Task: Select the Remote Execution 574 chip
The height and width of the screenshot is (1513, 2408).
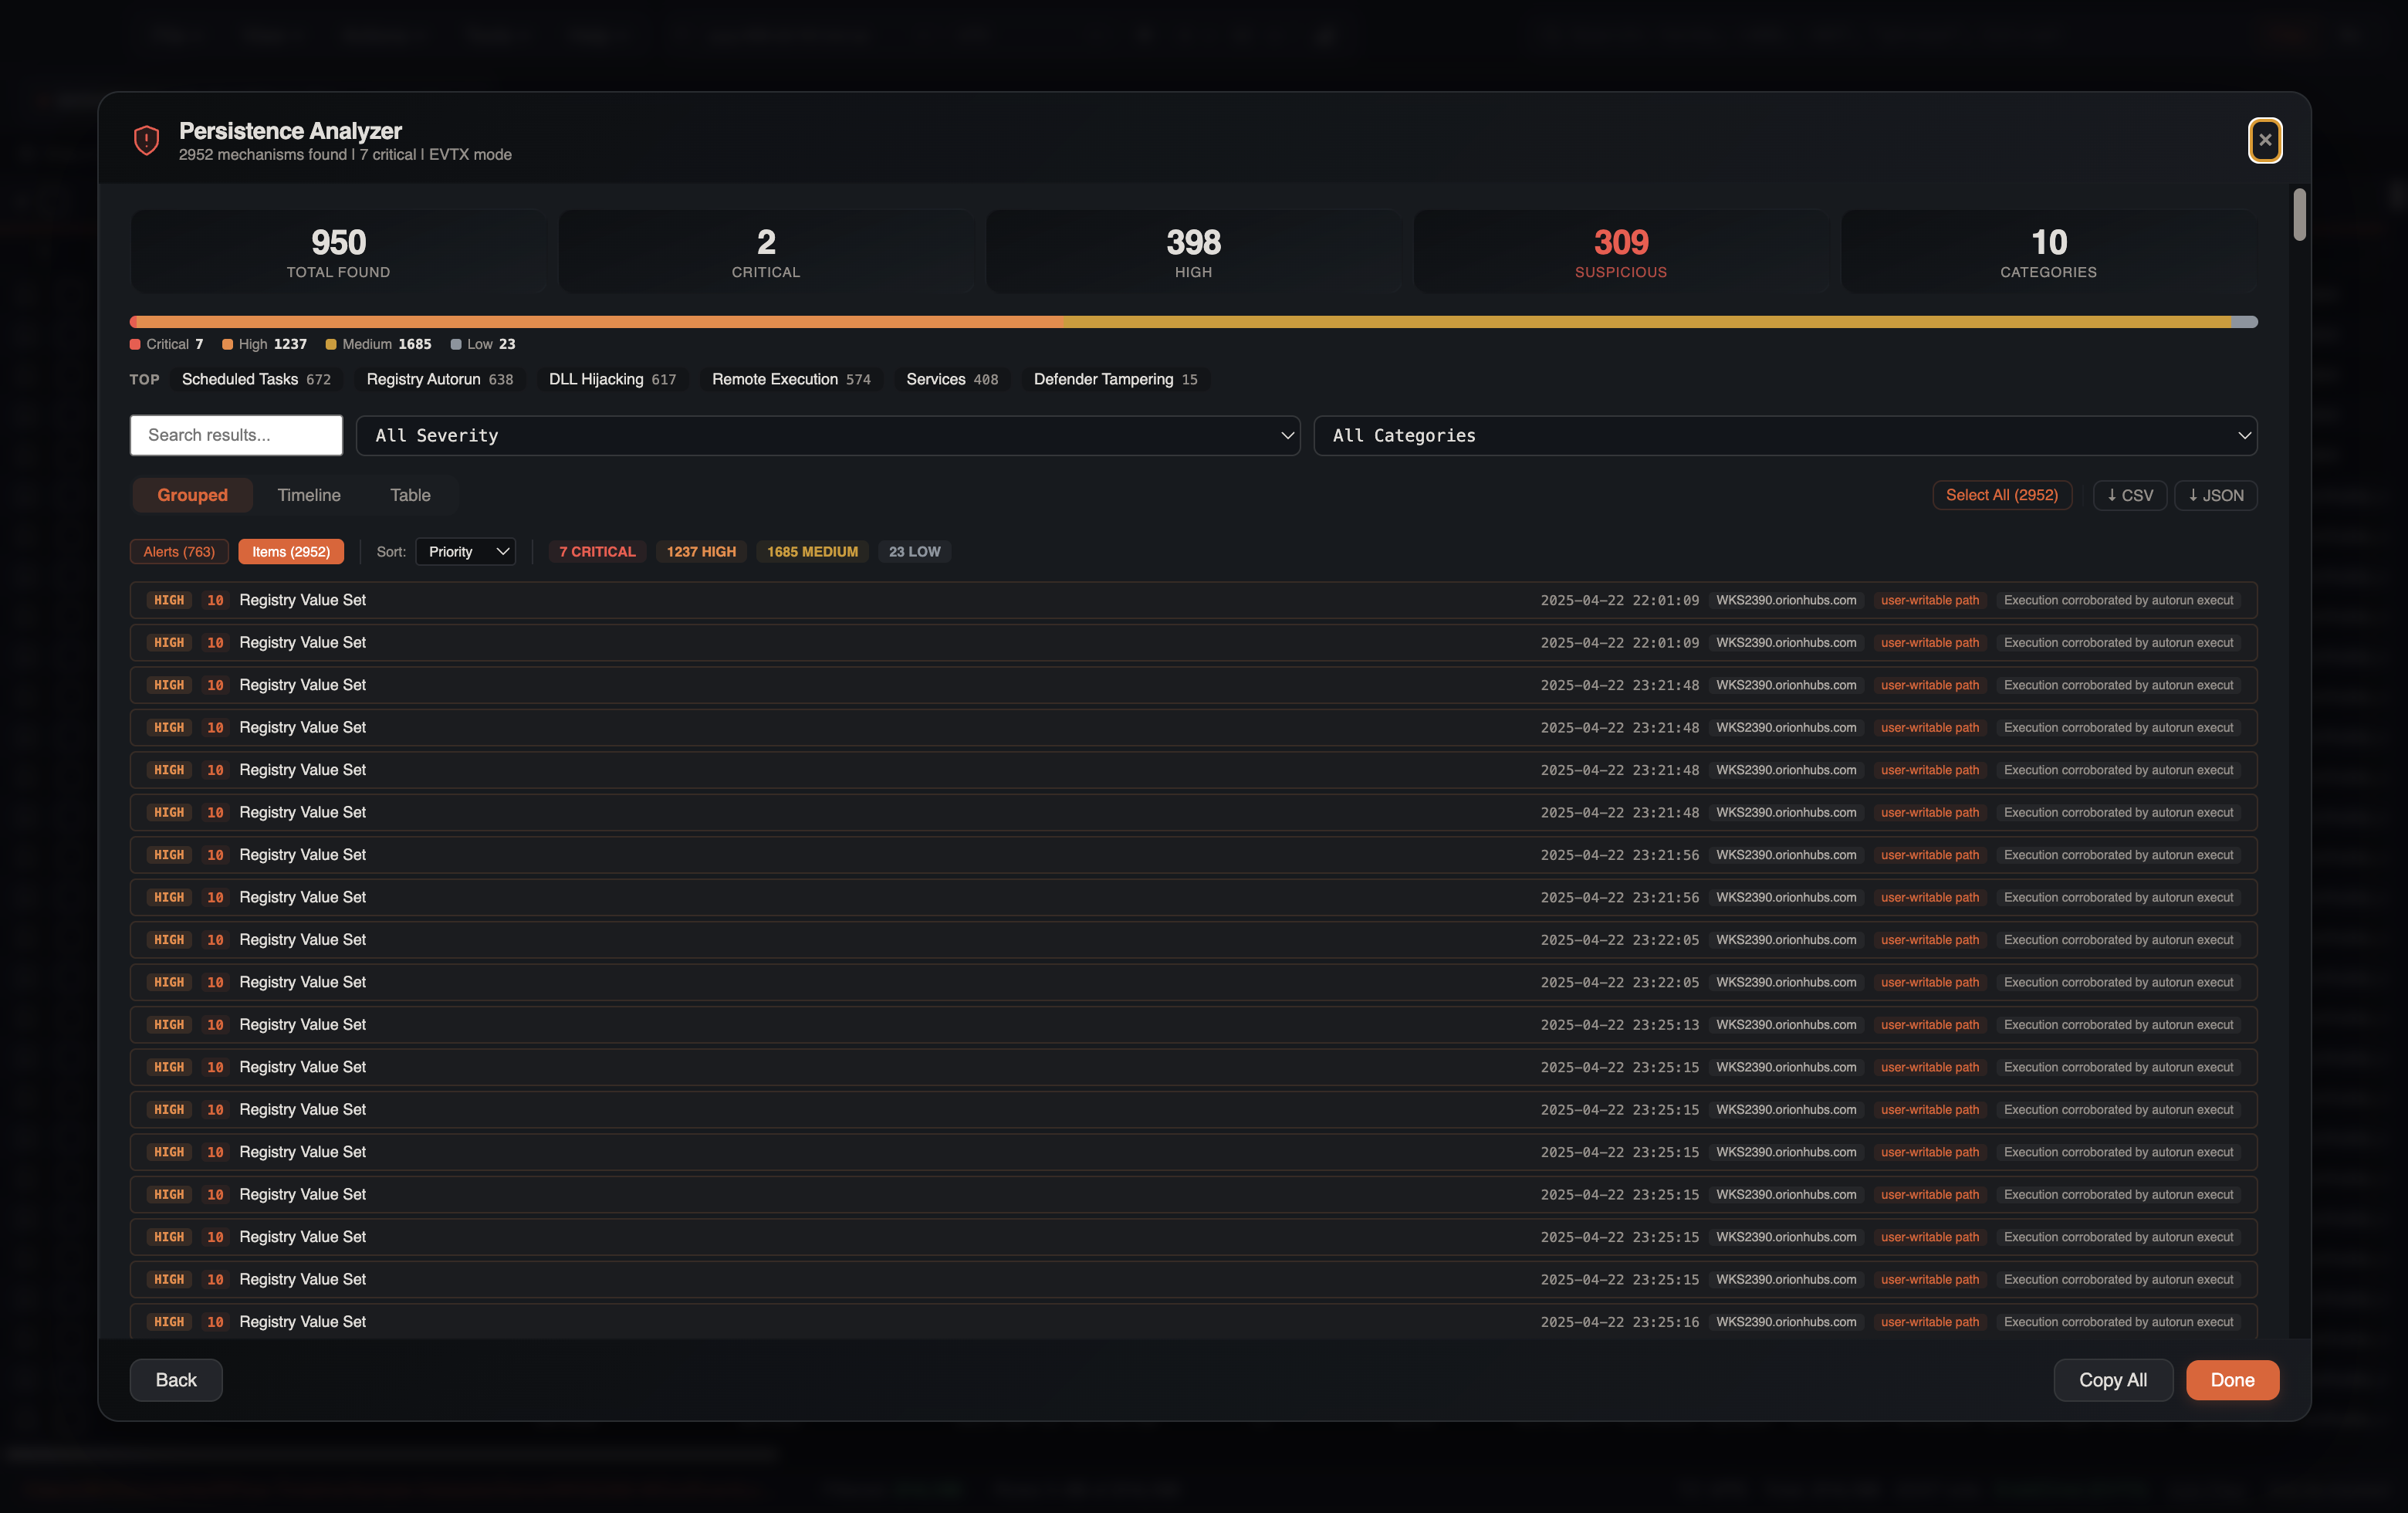Action: [x=791, y=379]
